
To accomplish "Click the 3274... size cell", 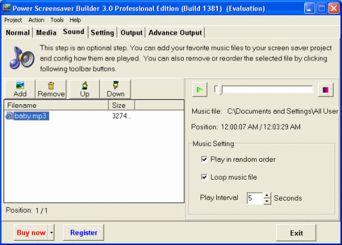I will pyautogui.click(x=122, y=116).
